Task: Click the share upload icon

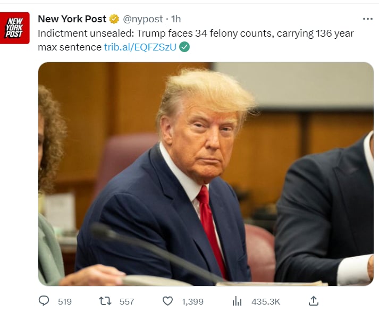Action: coord(314,301)
